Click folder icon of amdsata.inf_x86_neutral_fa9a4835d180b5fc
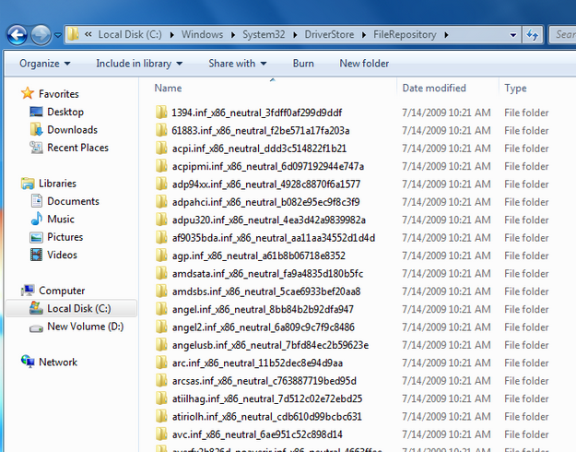The height and width of the screenshot is (452, 576). [x=161, y=273]
